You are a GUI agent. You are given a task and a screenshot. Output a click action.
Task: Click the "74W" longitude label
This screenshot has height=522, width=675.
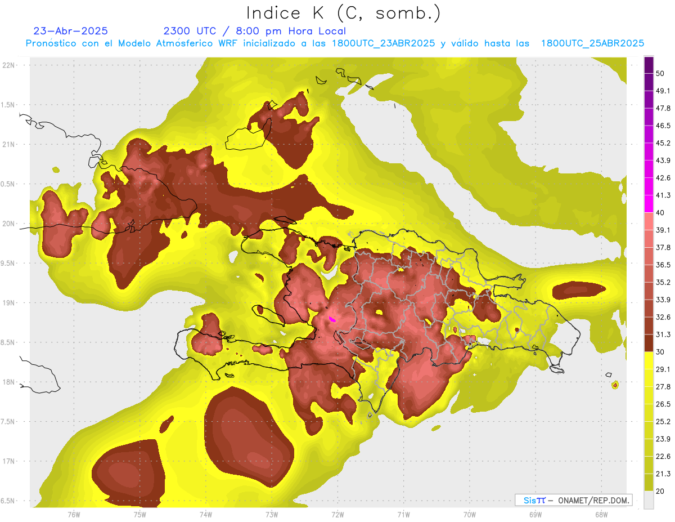pyautogui.click(x=205, y=514)
